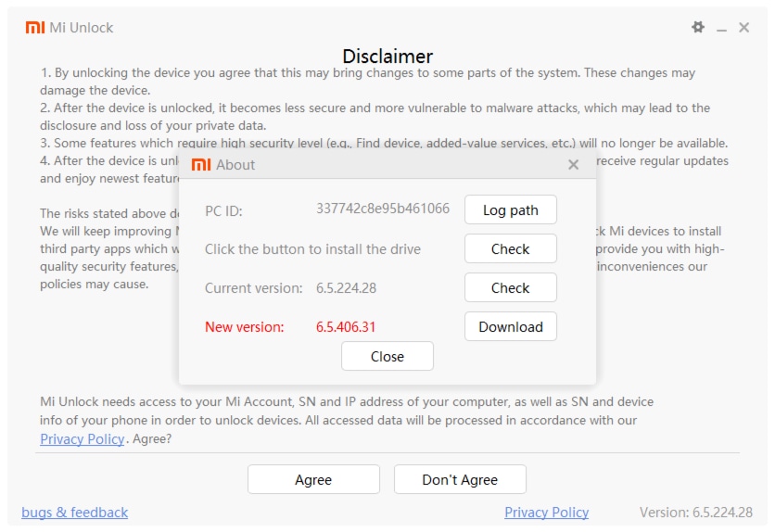Click the 'PC ID:' label
775x532 pixels.
click(223, 211)
